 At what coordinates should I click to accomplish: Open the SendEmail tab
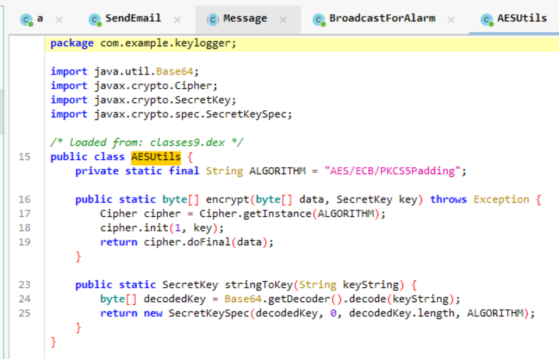click(x=133, y=18)
